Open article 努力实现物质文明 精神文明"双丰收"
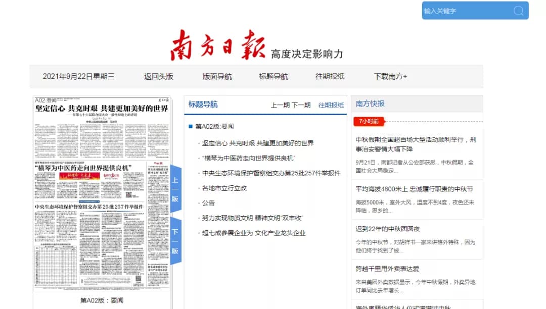 [253, 218]
